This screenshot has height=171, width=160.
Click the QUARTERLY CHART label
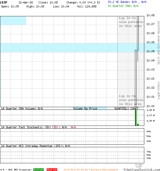126,108
